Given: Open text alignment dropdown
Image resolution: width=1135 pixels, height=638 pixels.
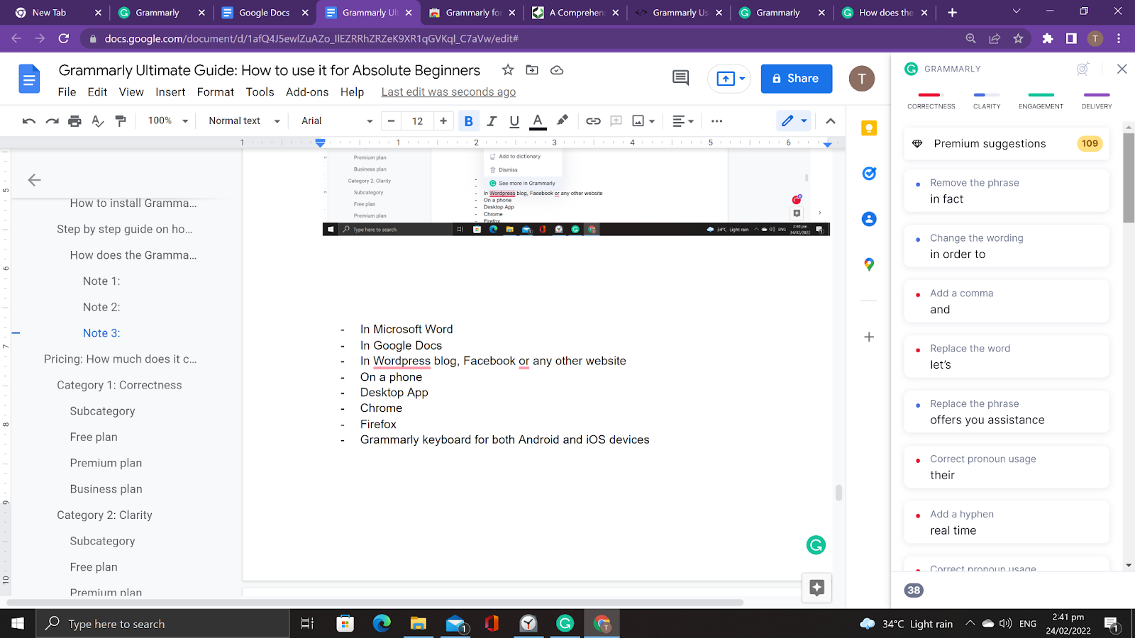Looking at the screenshot, I should tap(683, 121).
